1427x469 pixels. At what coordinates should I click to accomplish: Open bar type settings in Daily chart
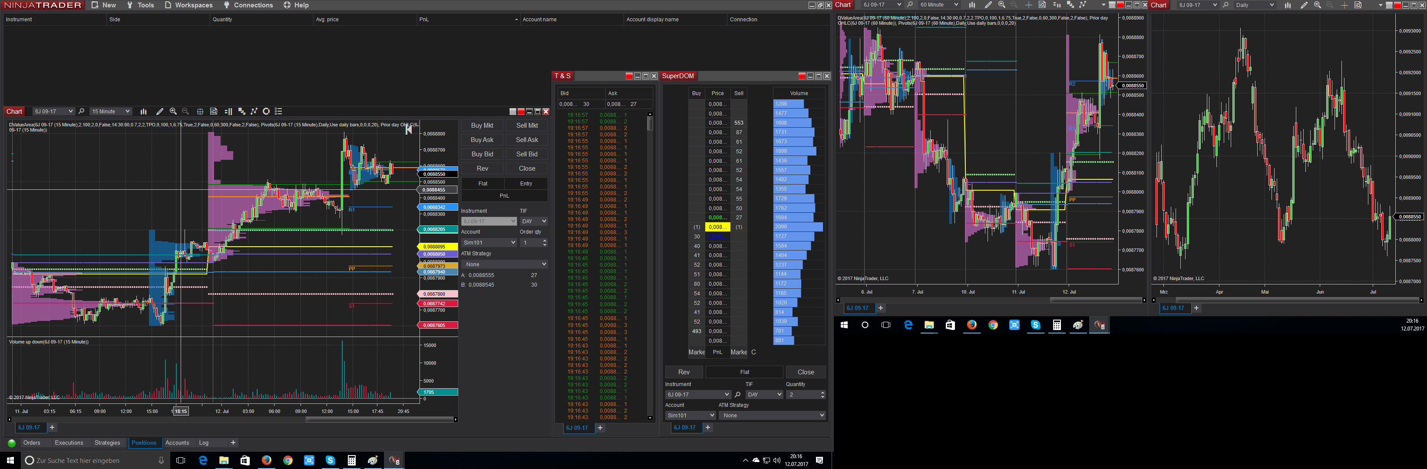pyautogui.click(x=1288, y=5)
